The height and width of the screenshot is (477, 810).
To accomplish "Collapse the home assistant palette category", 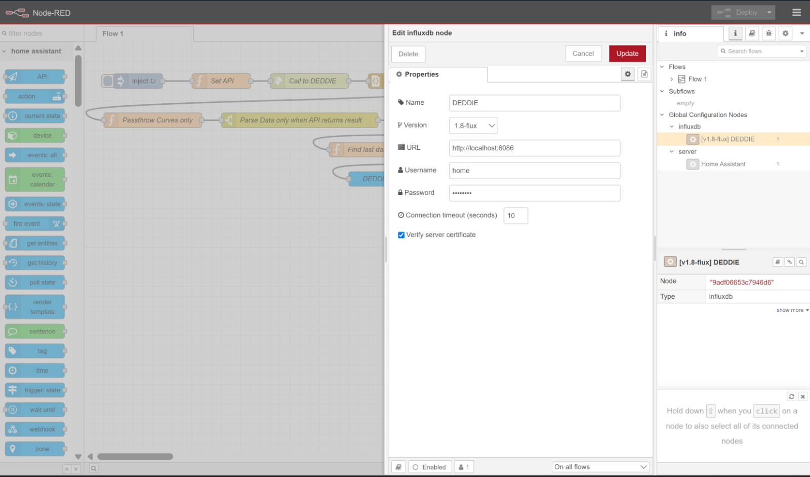I will coord(5,51).
